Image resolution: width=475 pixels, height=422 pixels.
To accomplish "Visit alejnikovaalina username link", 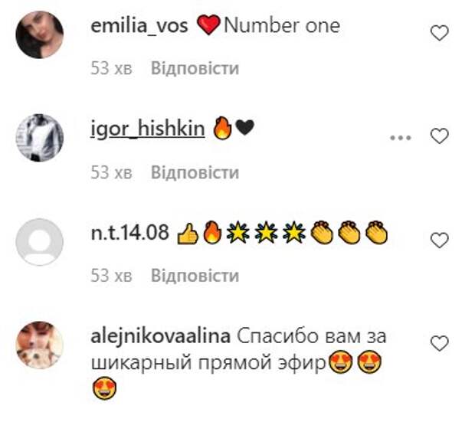I will (161, 337).
